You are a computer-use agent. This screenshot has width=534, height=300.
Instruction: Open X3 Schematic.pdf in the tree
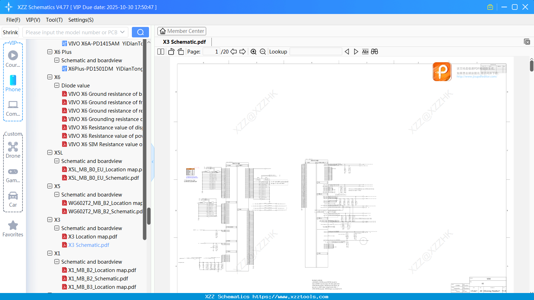tap(89, 245)
